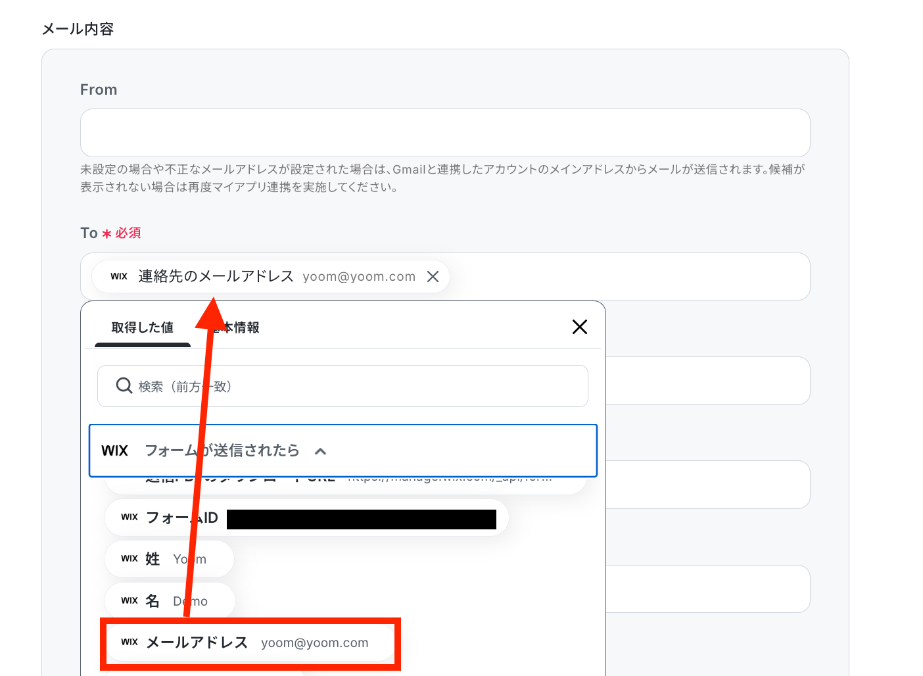Click the メール内容 section heading
The width and height of the screenshot is (923, 676).
point(78,29)
